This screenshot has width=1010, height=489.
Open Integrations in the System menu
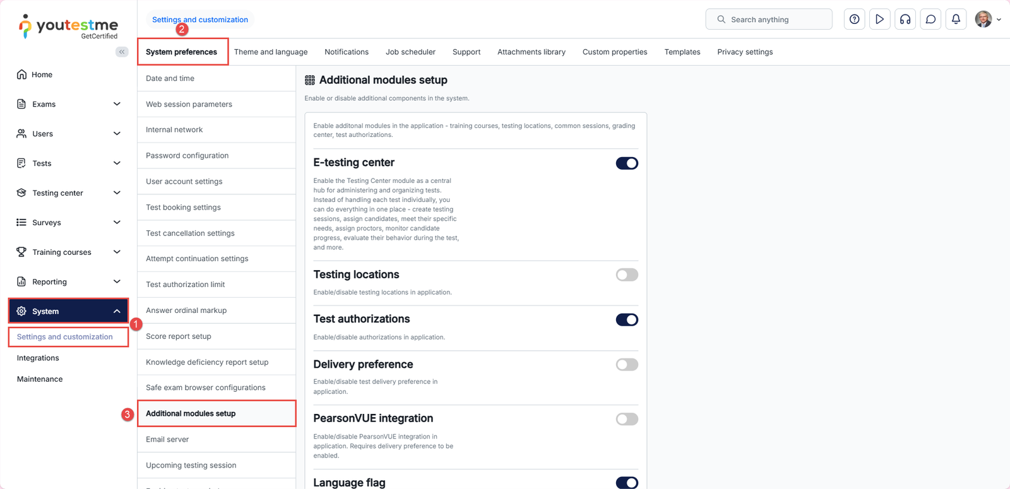pos(38,358)
